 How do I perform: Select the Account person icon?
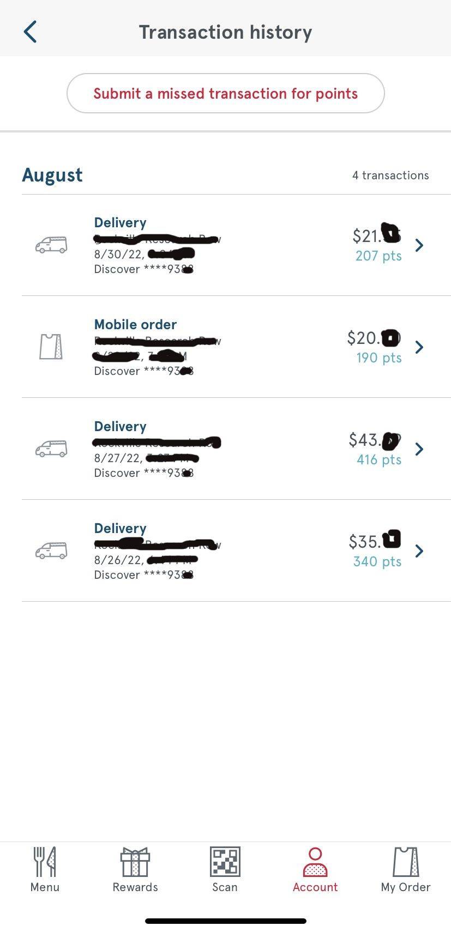[x=315, y=861]
